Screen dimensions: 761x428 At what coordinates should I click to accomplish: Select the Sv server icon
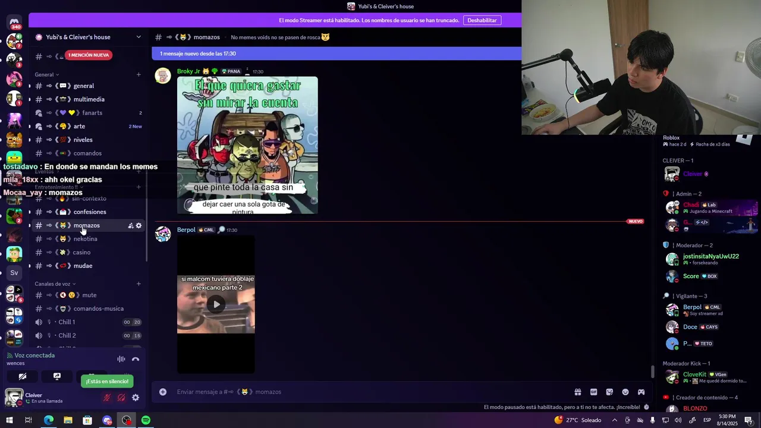click(14, 273)
